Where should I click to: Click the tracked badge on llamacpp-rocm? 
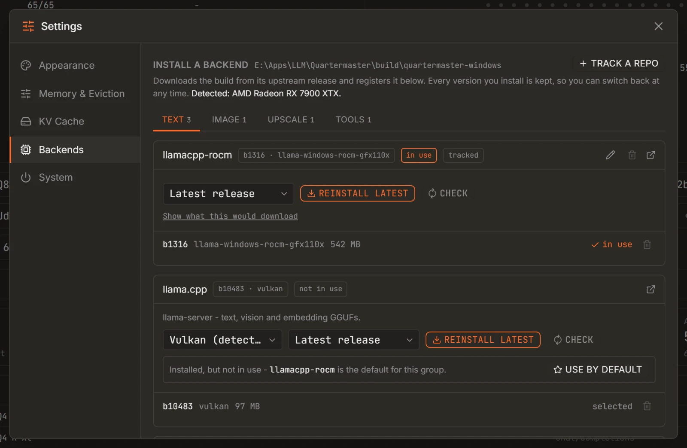463,155
